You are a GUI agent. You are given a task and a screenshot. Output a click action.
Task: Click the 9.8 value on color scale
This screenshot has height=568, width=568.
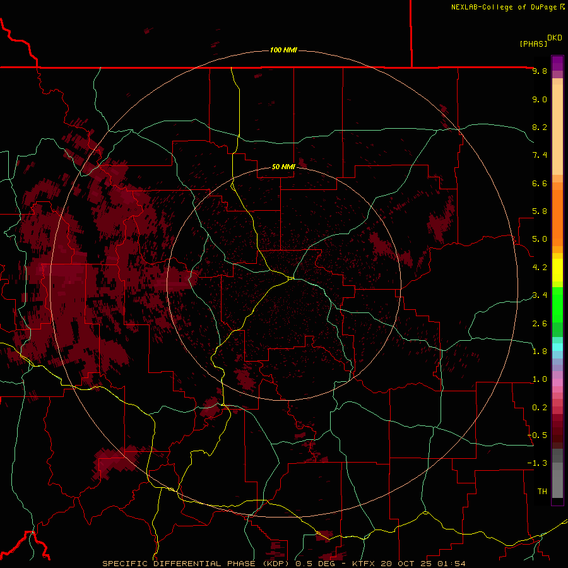540,71
